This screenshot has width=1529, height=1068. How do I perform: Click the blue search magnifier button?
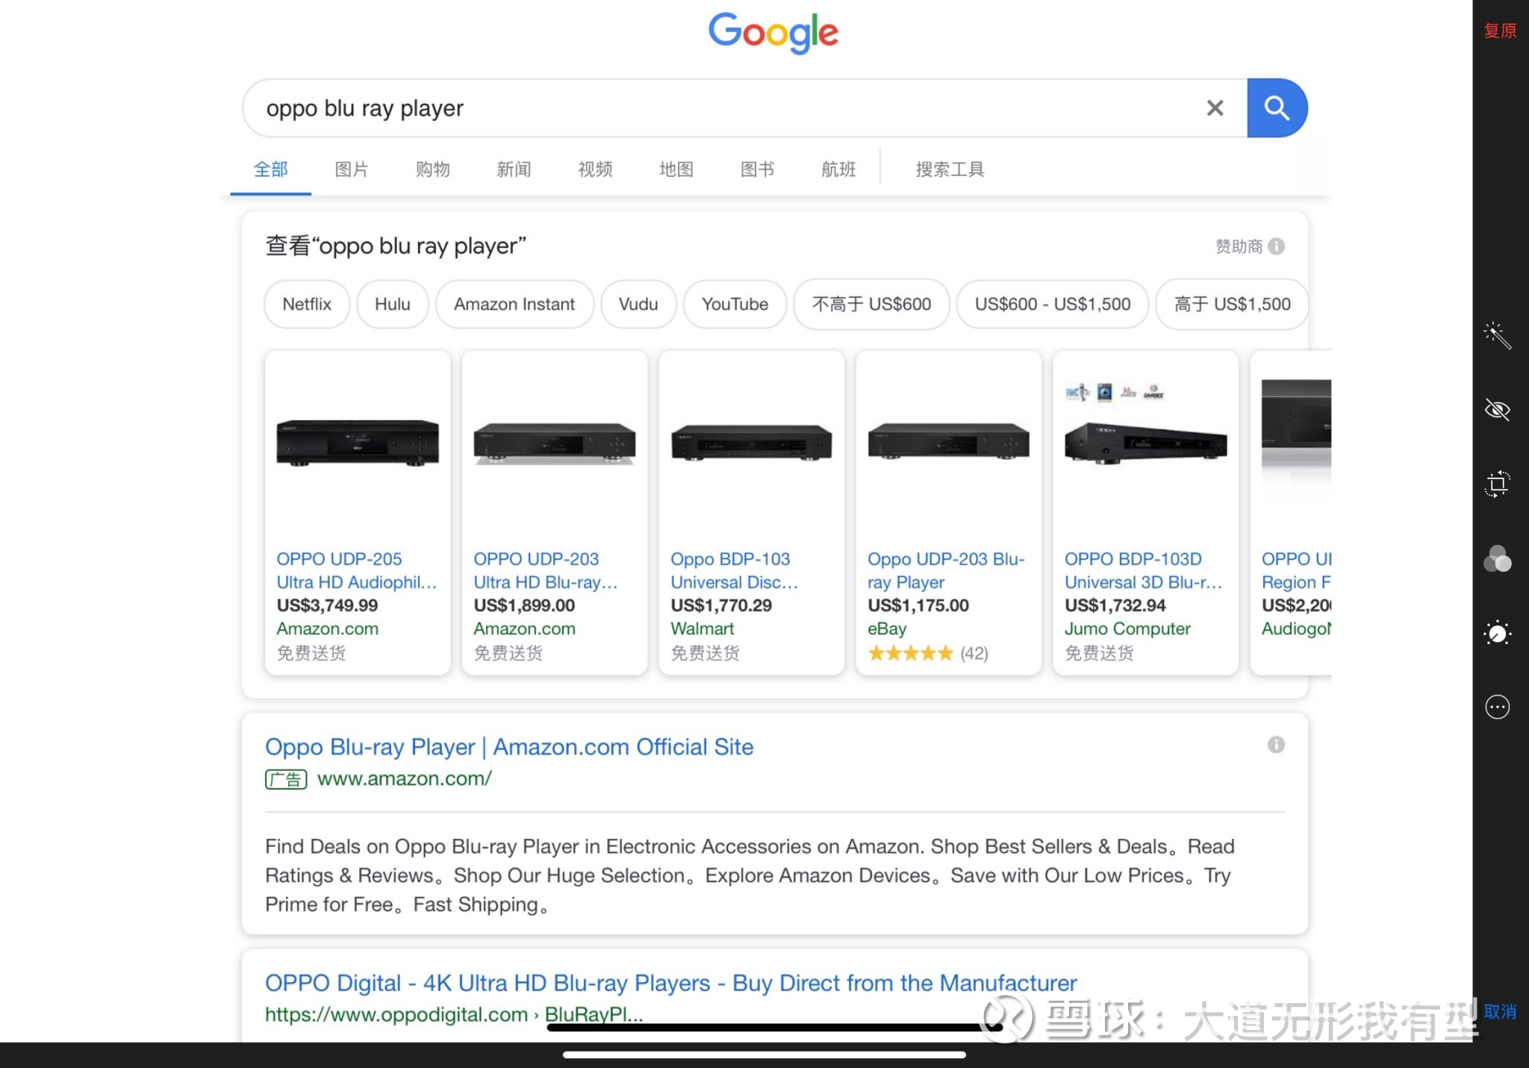(1277, 108)
